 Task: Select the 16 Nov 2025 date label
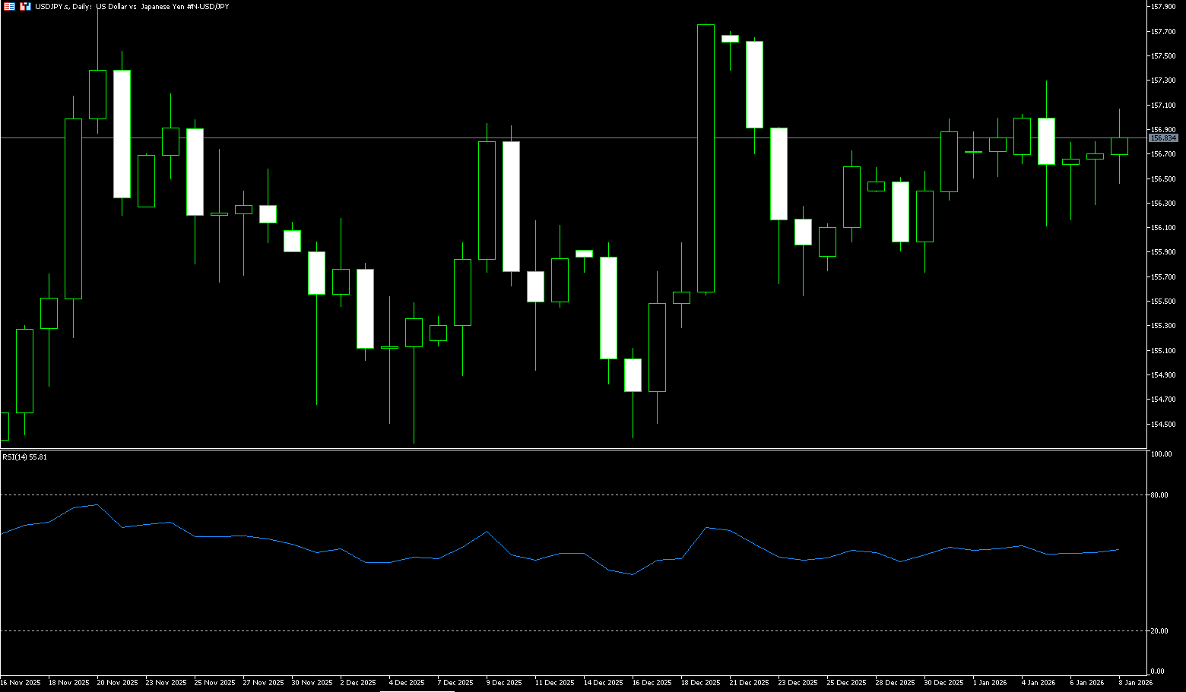[x=21, y=683]
